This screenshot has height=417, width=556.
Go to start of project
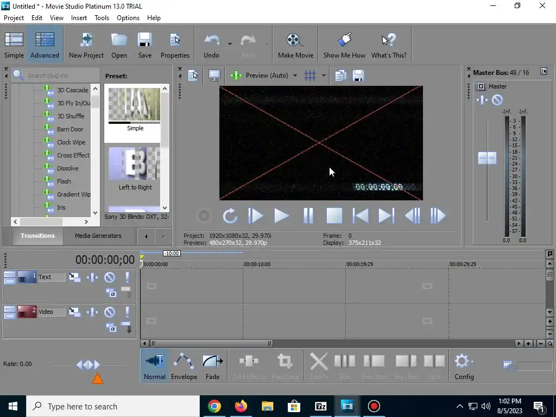[x=361, y=216]
